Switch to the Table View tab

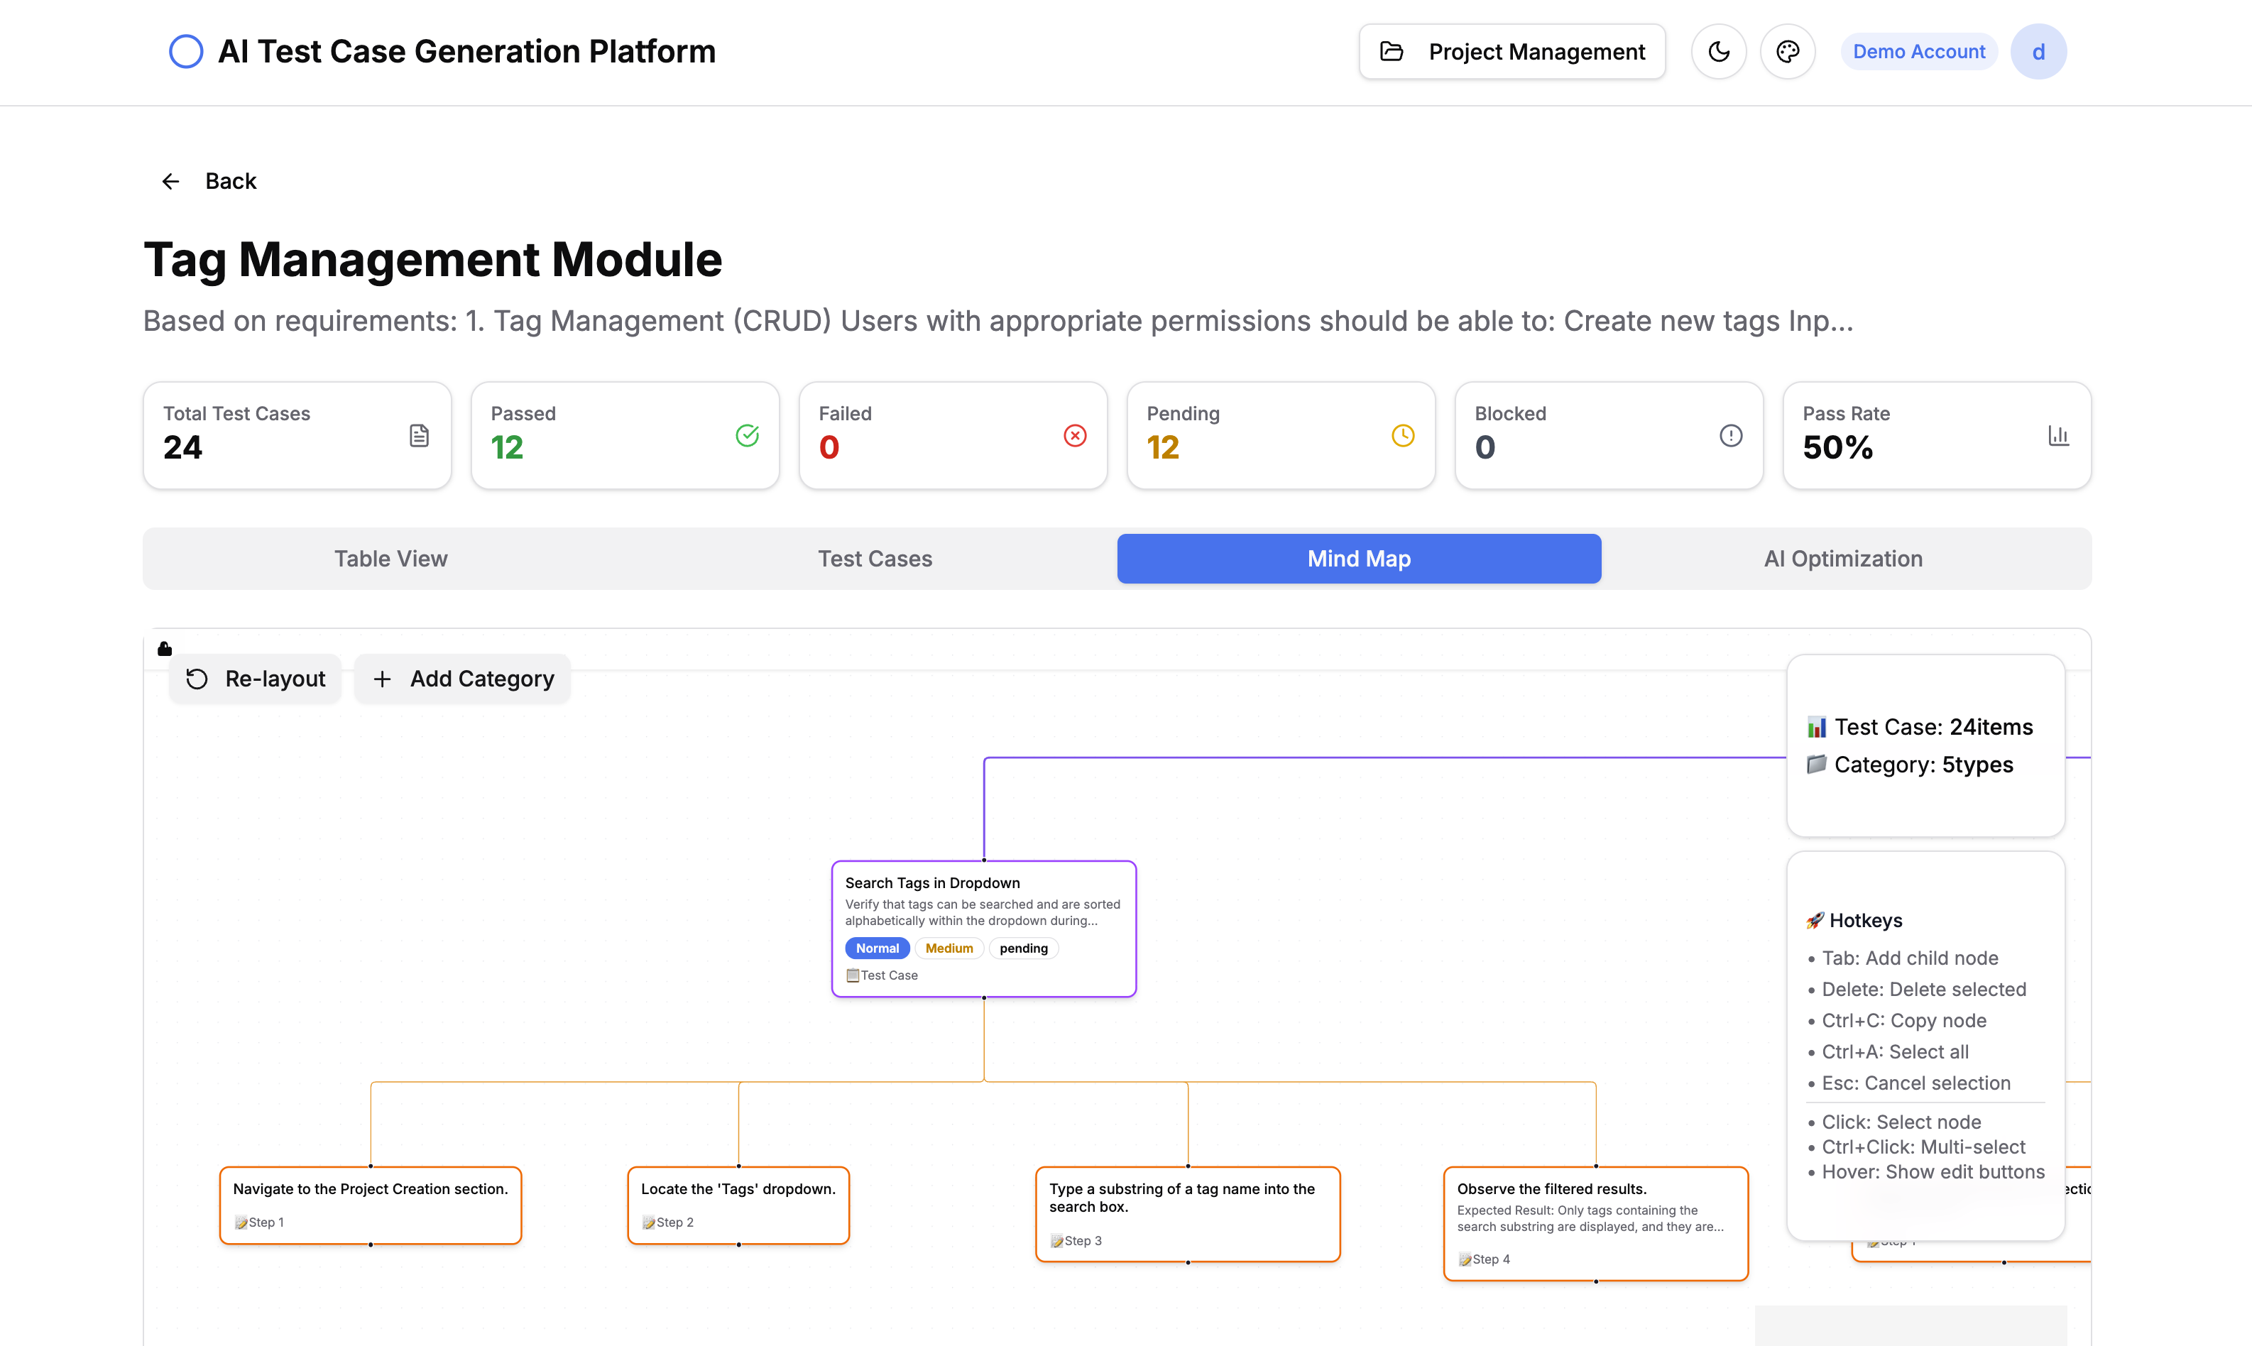point(391,558)
